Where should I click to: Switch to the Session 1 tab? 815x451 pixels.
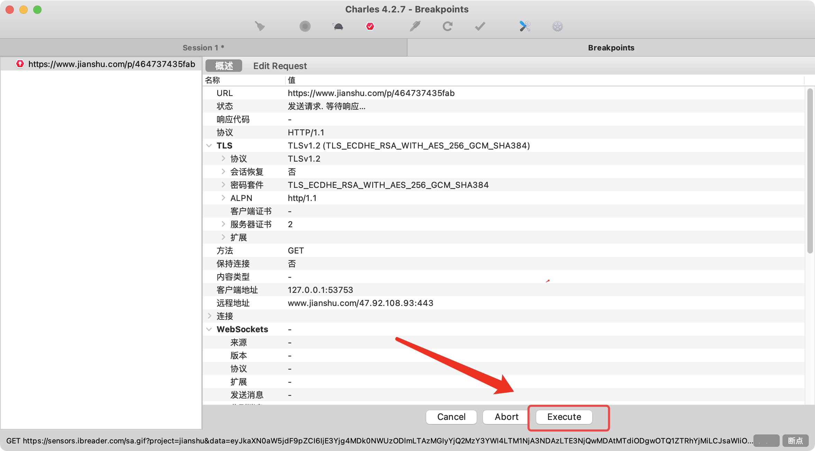pos(203,48)
